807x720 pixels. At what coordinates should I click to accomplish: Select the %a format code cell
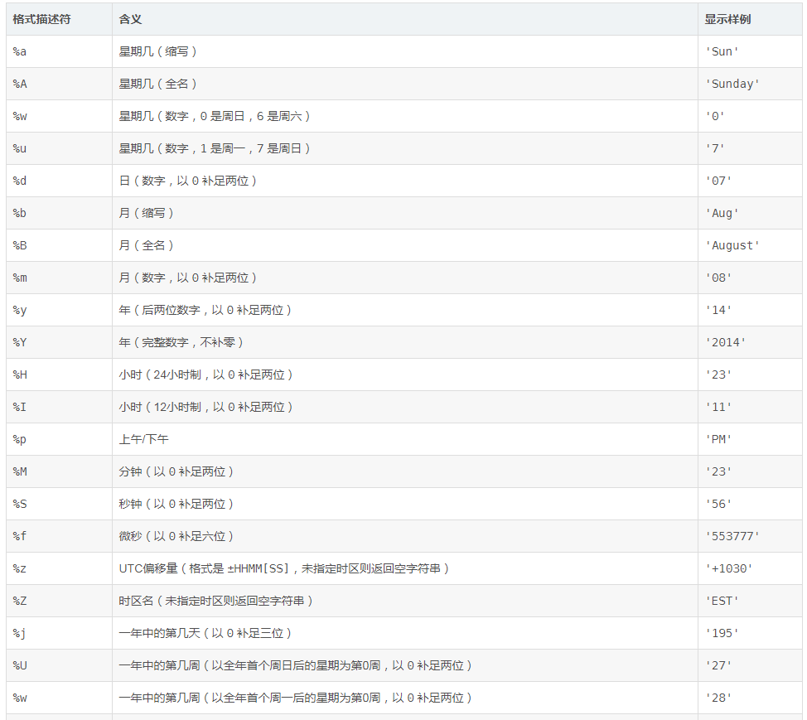coord(20,51)
